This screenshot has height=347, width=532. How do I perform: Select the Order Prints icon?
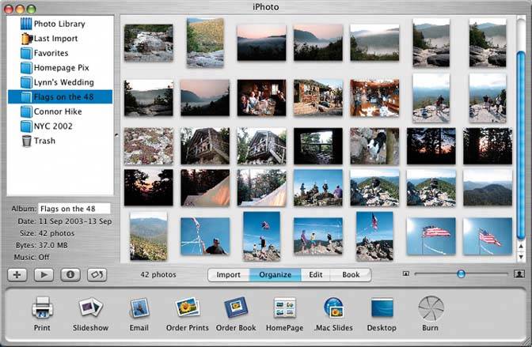tap(188, 308)
